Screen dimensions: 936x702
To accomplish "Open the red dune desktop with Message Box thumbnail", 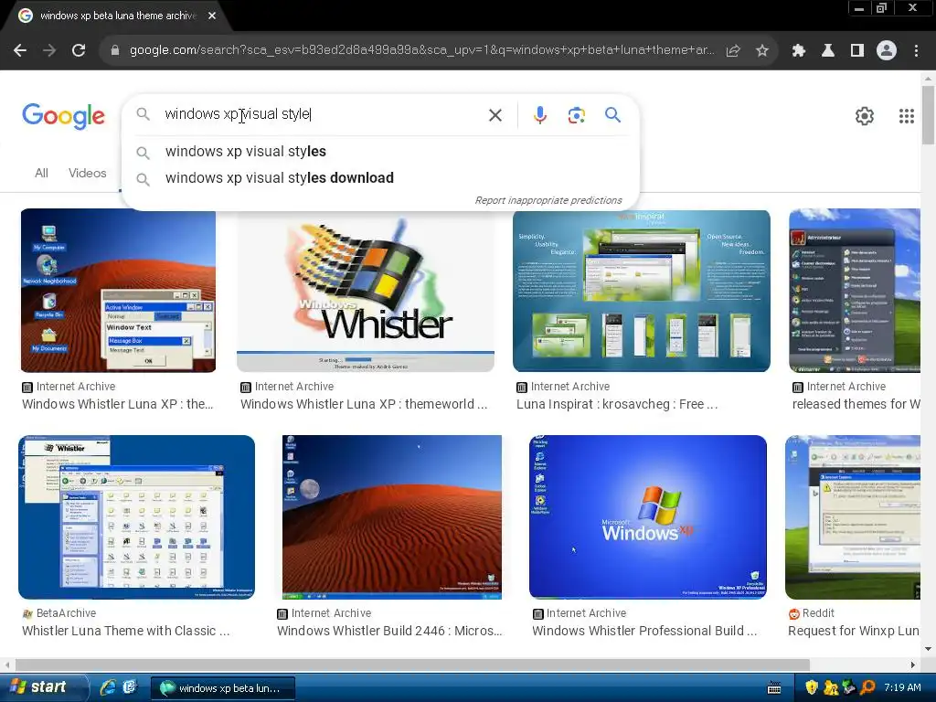I will (118, 291).
